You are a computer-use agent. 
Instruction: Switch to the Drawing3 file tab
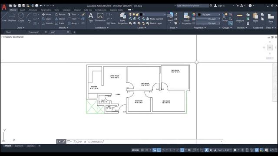[x=33, y=32]
